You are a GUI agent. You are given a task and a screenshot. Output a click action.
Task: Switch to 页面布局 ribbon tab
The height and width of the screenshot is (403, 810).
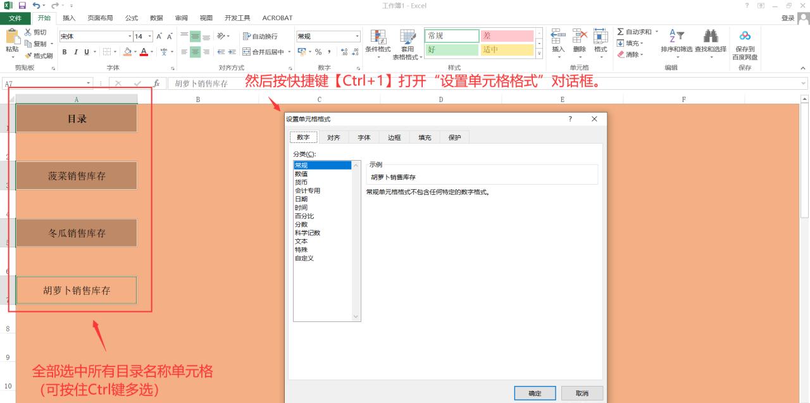(x=101, y=18)
